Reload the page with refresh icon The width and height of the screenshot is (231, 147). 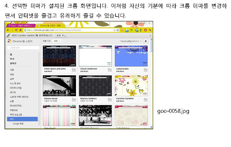[16, 30]
